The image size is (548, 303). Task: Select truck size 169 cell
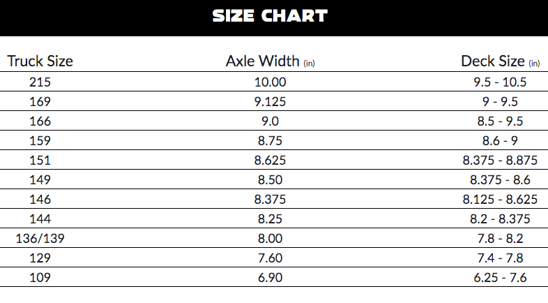tap(40, 101)
